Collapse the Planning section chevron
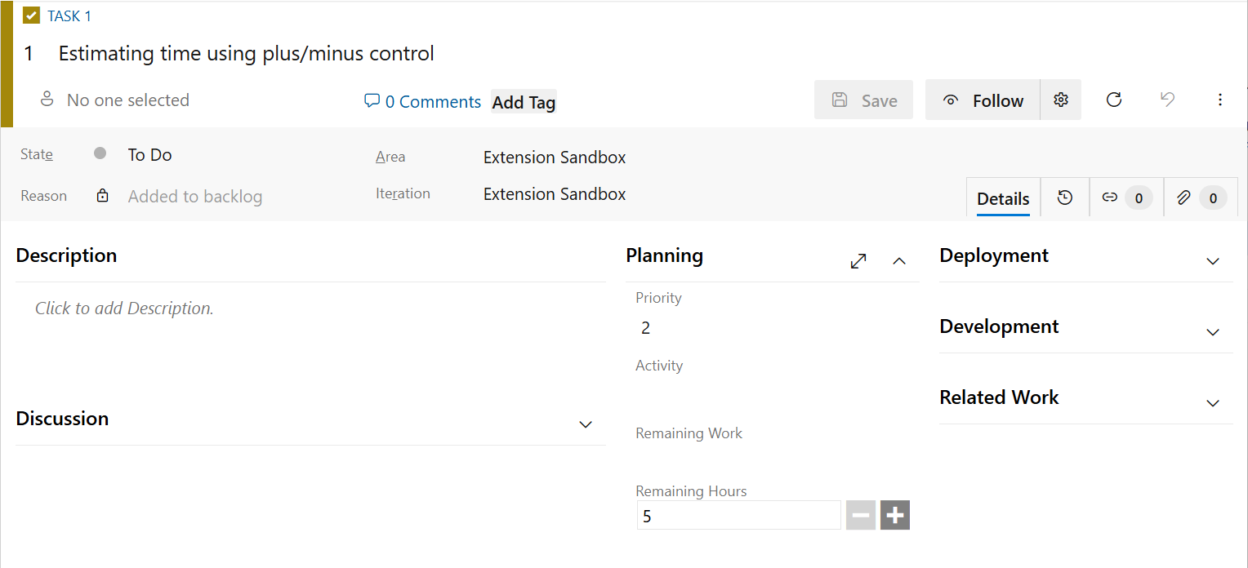The width and height of the screenshot is (1248, 568). coord(899,261)
